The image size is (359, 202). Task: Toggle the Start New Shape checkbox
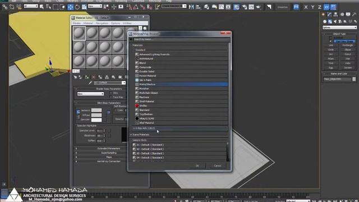click(x=330, y=41)
